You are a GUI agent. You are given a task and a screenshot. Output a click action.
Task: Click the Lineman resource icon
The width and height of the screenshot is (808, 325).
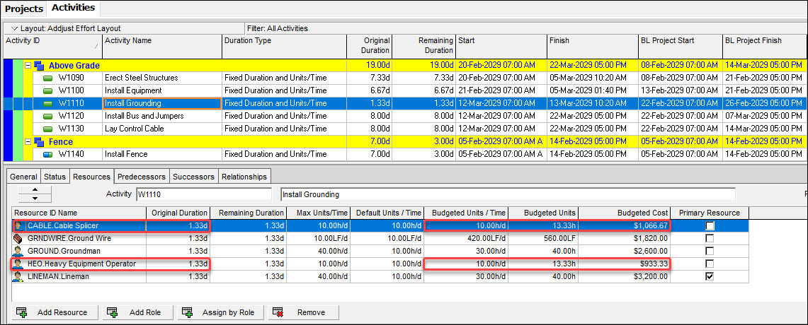click(x=18, y=277)
